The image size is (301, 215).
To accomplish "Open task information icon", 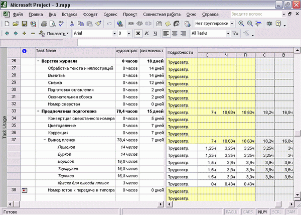I will click(159, 24).
